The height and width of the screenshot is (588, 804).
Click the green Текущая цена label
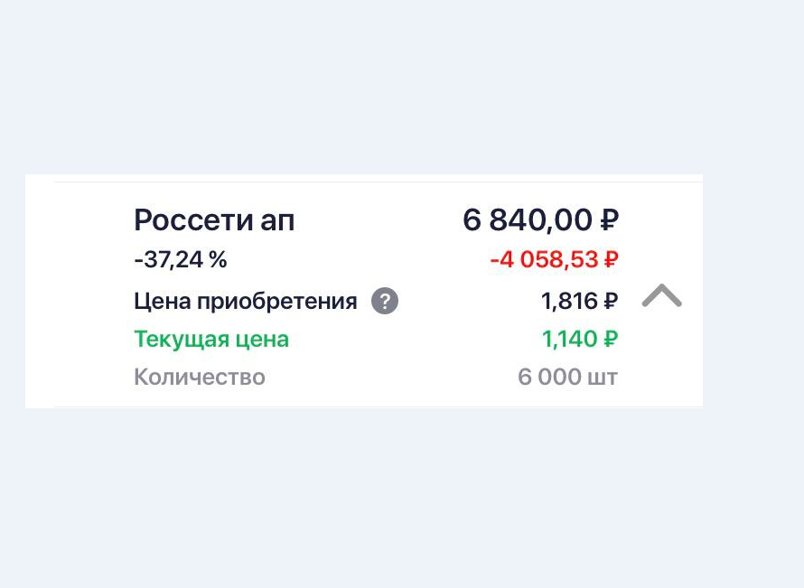210,339
